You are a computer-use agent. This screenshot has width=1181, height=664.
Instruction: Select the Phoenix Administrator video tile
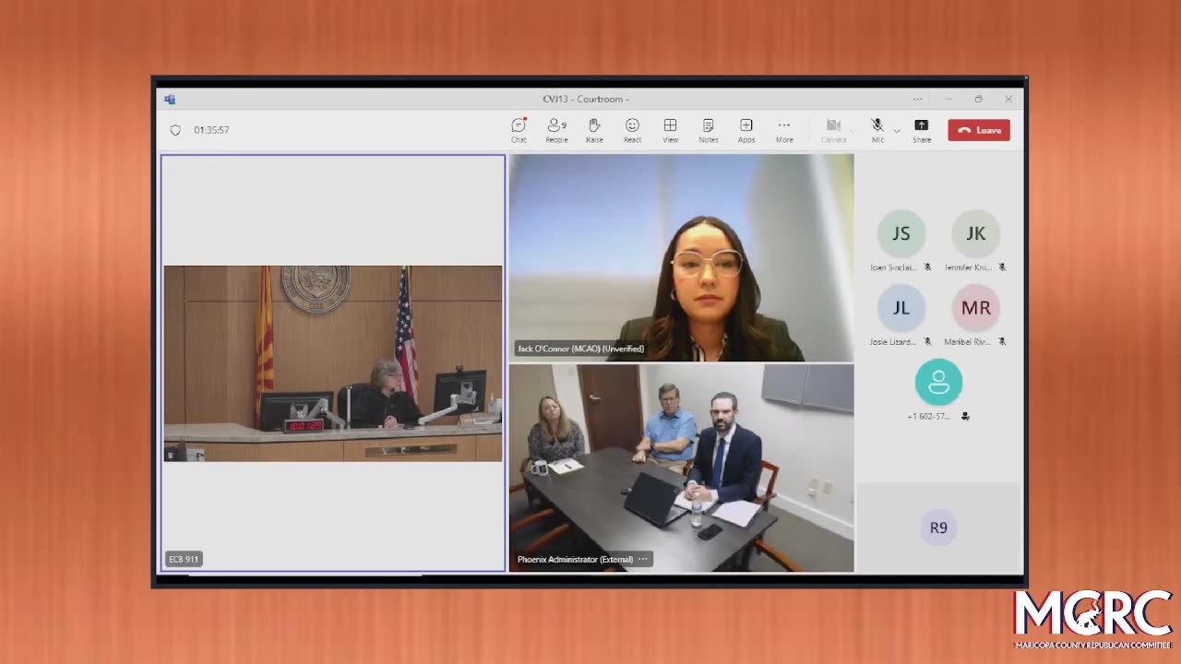(682, 468)
